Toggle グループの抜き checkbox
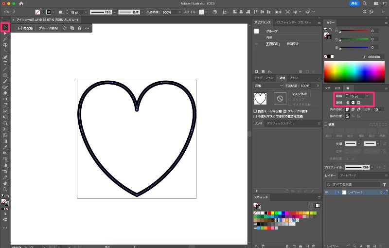The height and width of the screenshot is (248, 389). pos(285,111)
